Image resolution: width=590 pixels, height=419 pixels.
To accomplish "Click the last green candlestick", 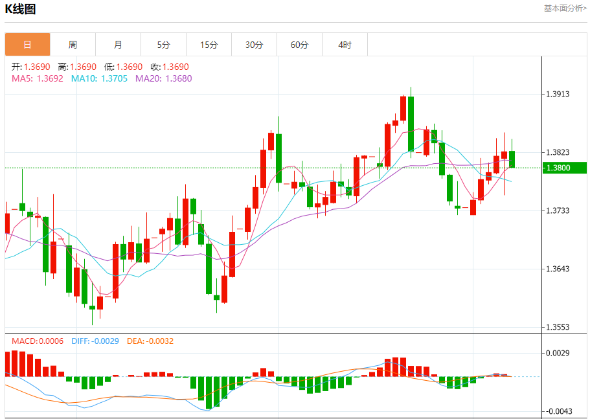I will pyautogui.click(x=512, y=159).
